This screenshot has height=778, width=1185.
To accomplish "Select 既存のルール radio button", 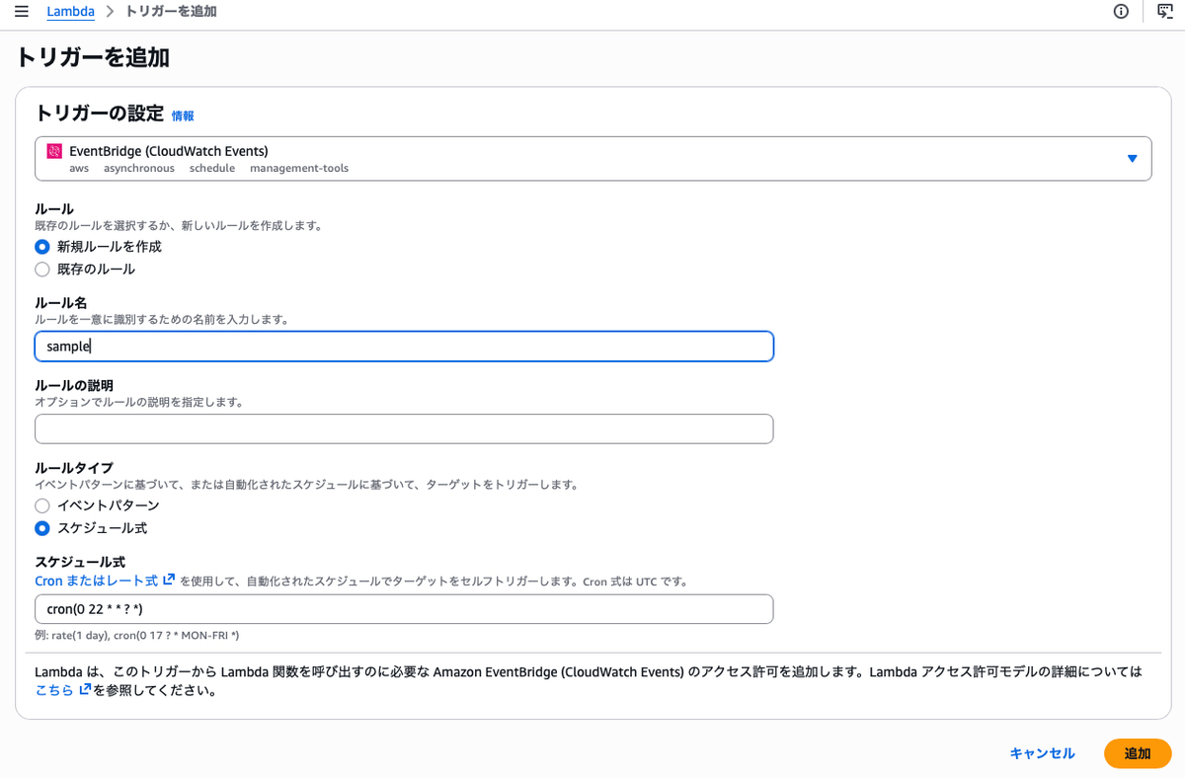I will [42, 270].
